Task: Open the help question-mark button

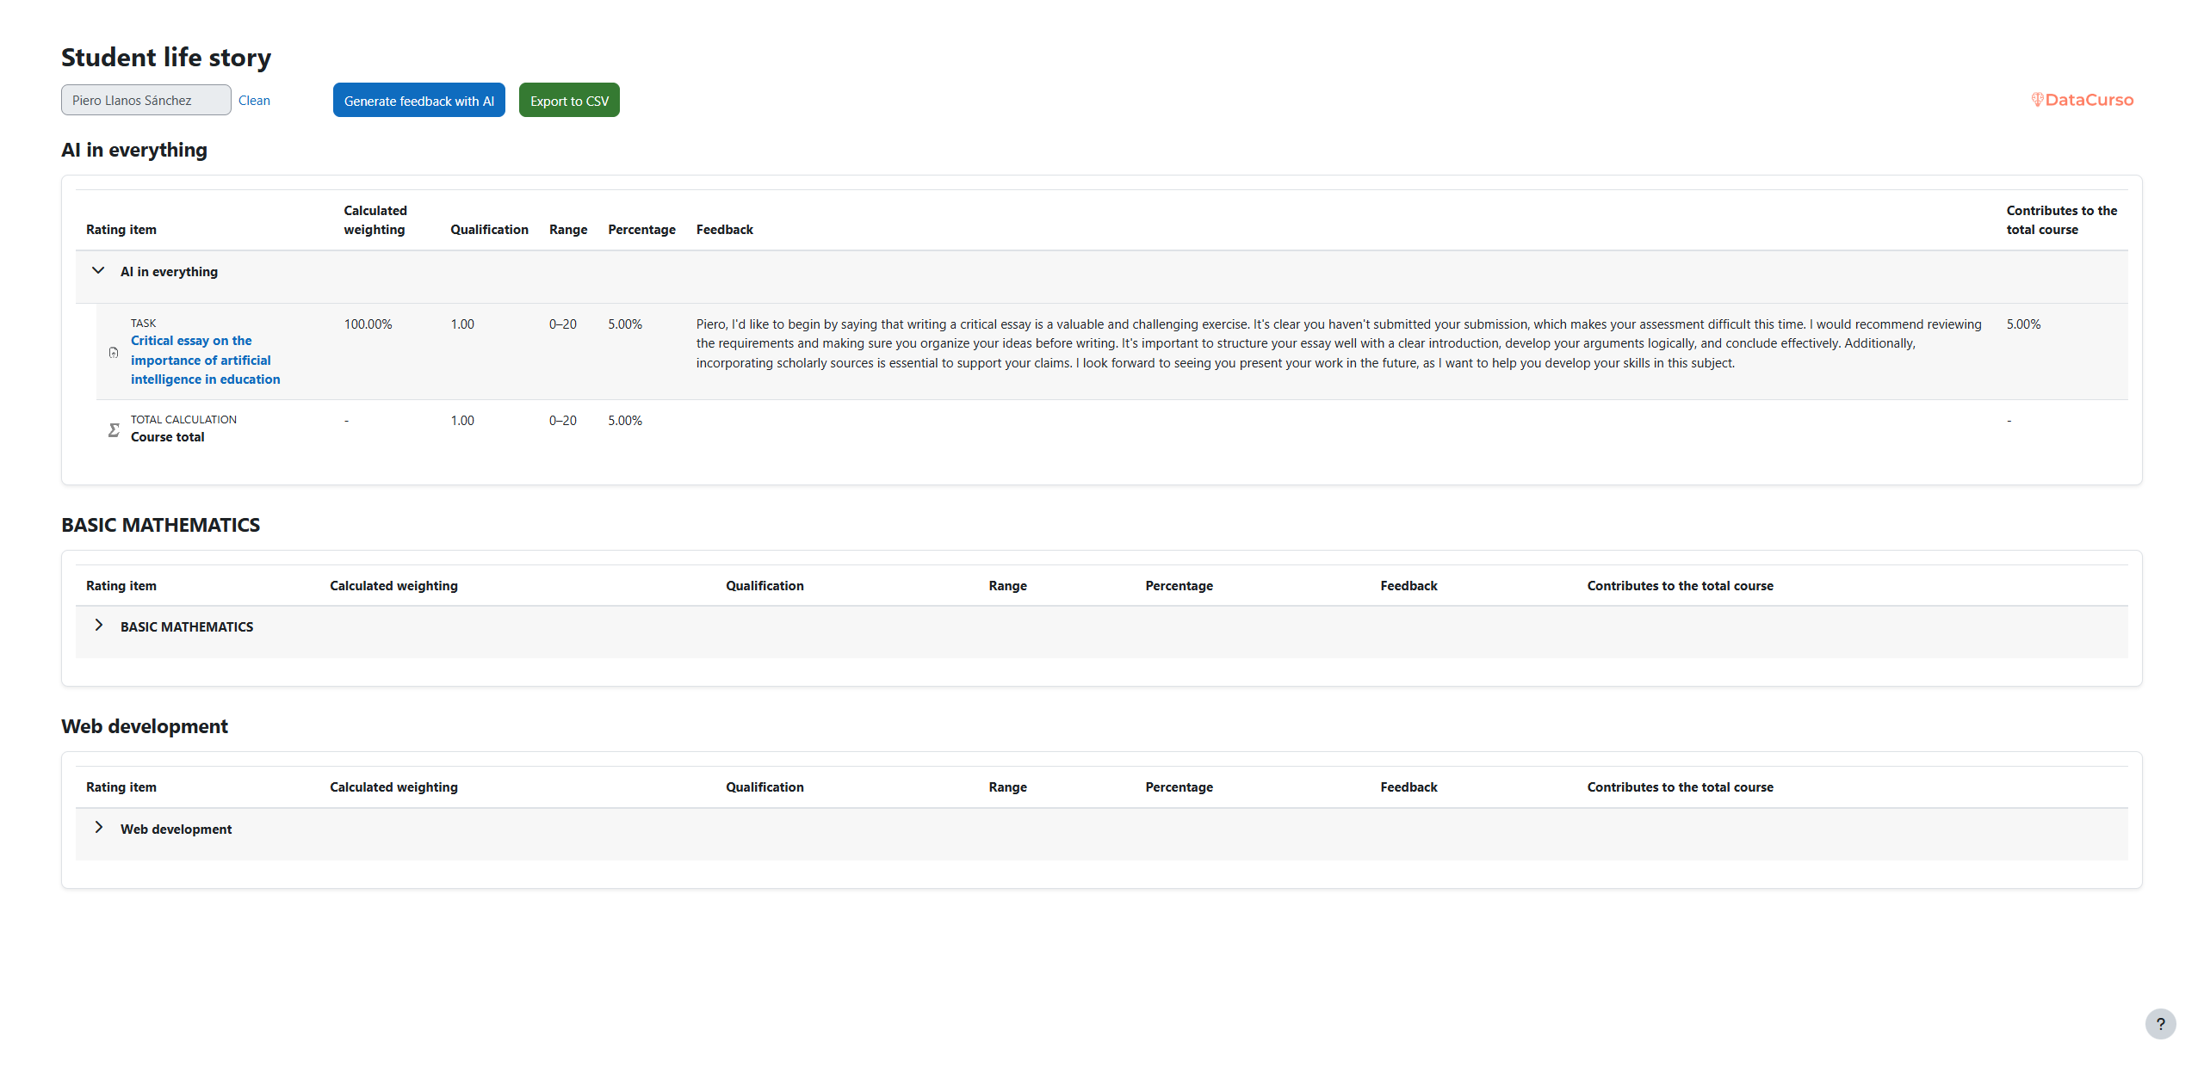Action: [2161, 1024]
